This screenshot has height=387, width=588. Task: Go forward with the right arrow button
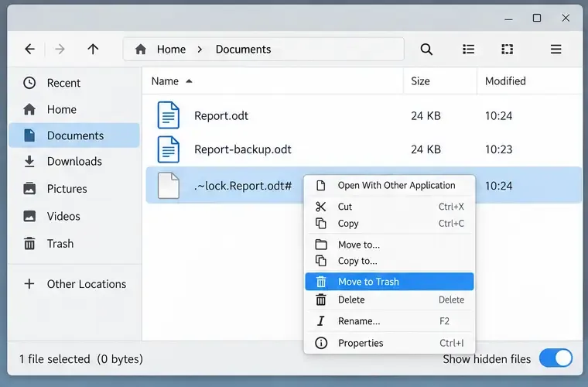coord(60,49)
